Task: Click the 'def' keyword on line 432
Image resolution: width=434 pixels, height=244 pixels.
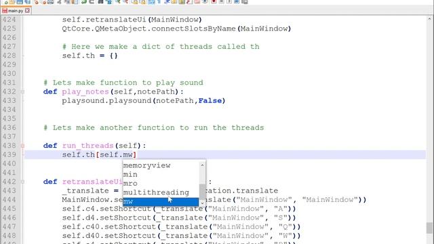Action: (x=50, y=91)
